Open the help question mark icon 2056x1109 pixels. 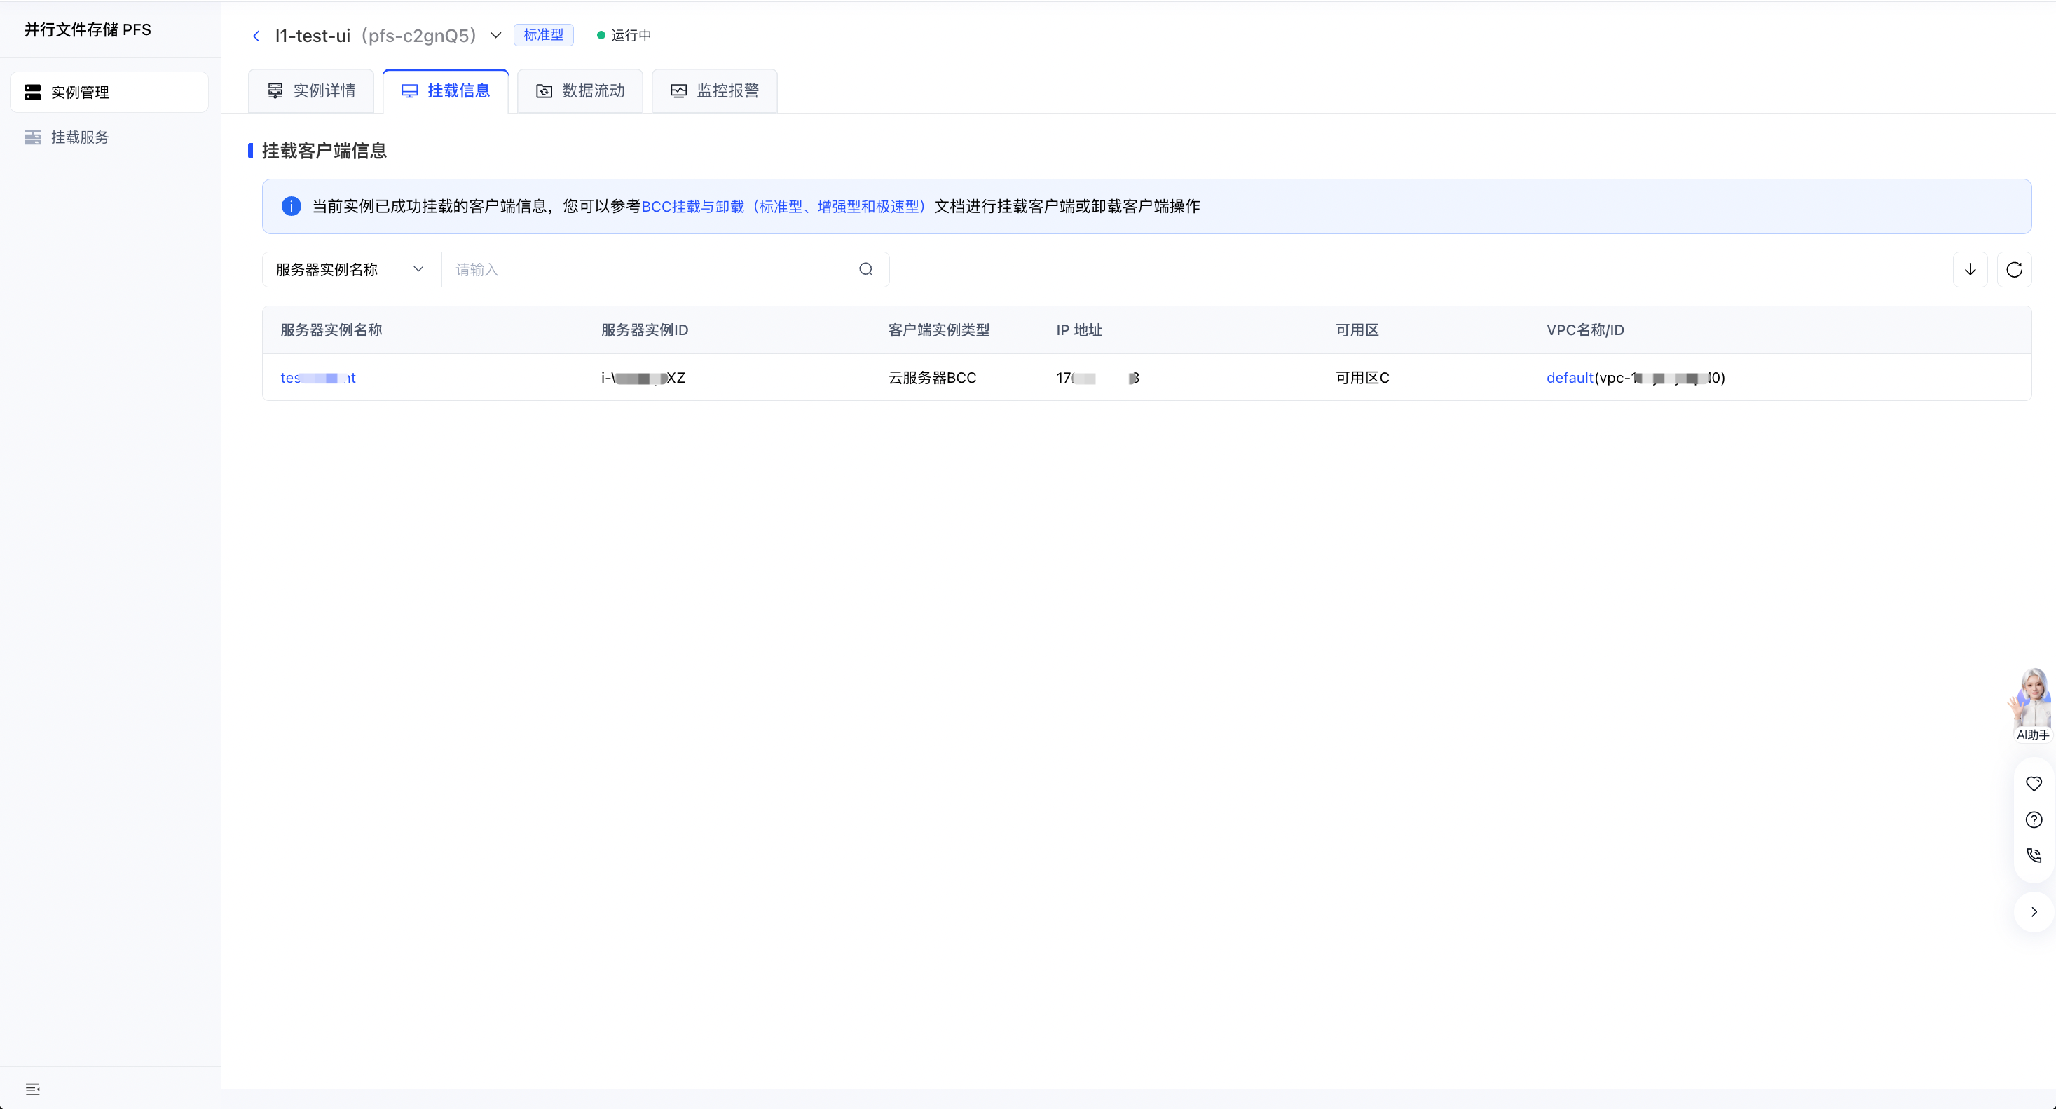(2034, 820)
